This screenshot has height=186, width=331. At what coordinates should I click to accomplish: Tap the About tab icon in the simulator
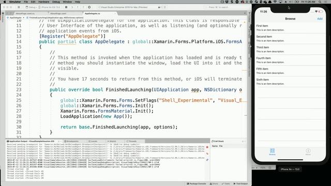(308, 151)
